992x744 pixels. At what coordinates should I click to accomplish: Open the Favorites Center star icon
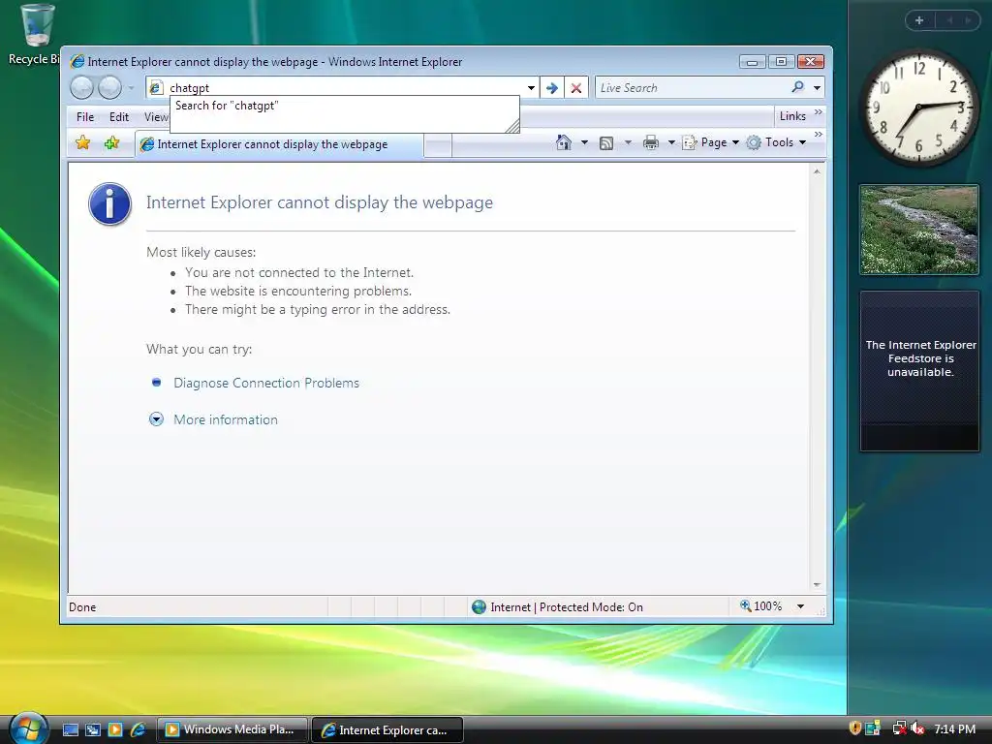(83, 143)
